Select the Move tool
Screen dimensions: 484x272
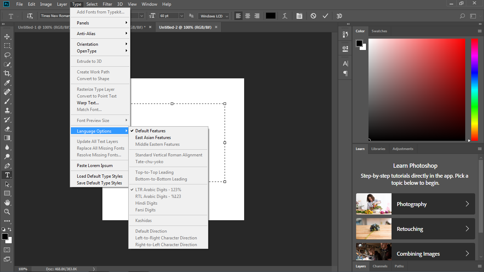[x=7, y=37]
